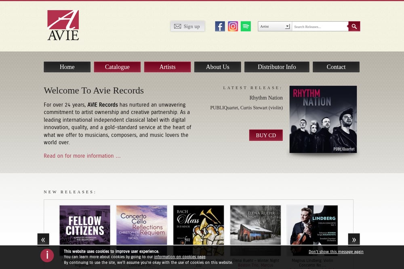Image resolution: width=404 pixels, height=269 pixels.
Task: Click the LATEST RELEASE label
Action: (253, 88)
